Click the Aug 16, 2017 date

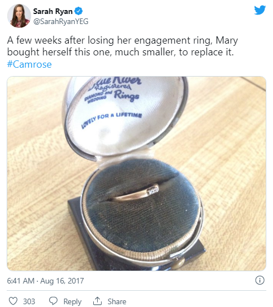pyautogui.click(x=62, y=281)
